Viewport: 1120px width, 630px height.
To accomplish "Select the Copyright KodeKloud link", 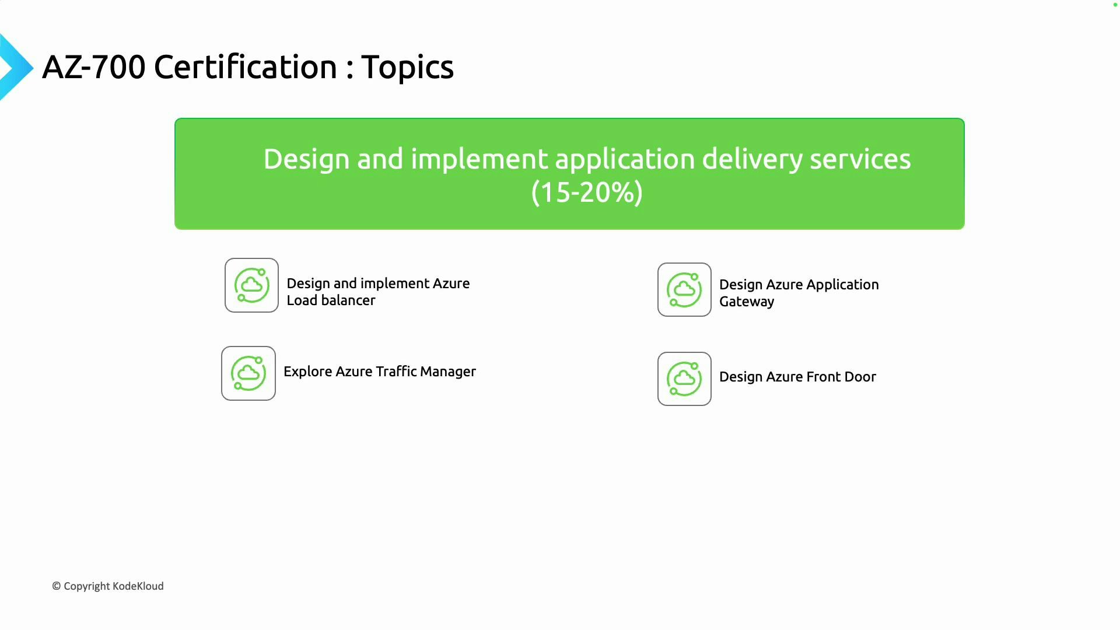I will coord(108,586).
